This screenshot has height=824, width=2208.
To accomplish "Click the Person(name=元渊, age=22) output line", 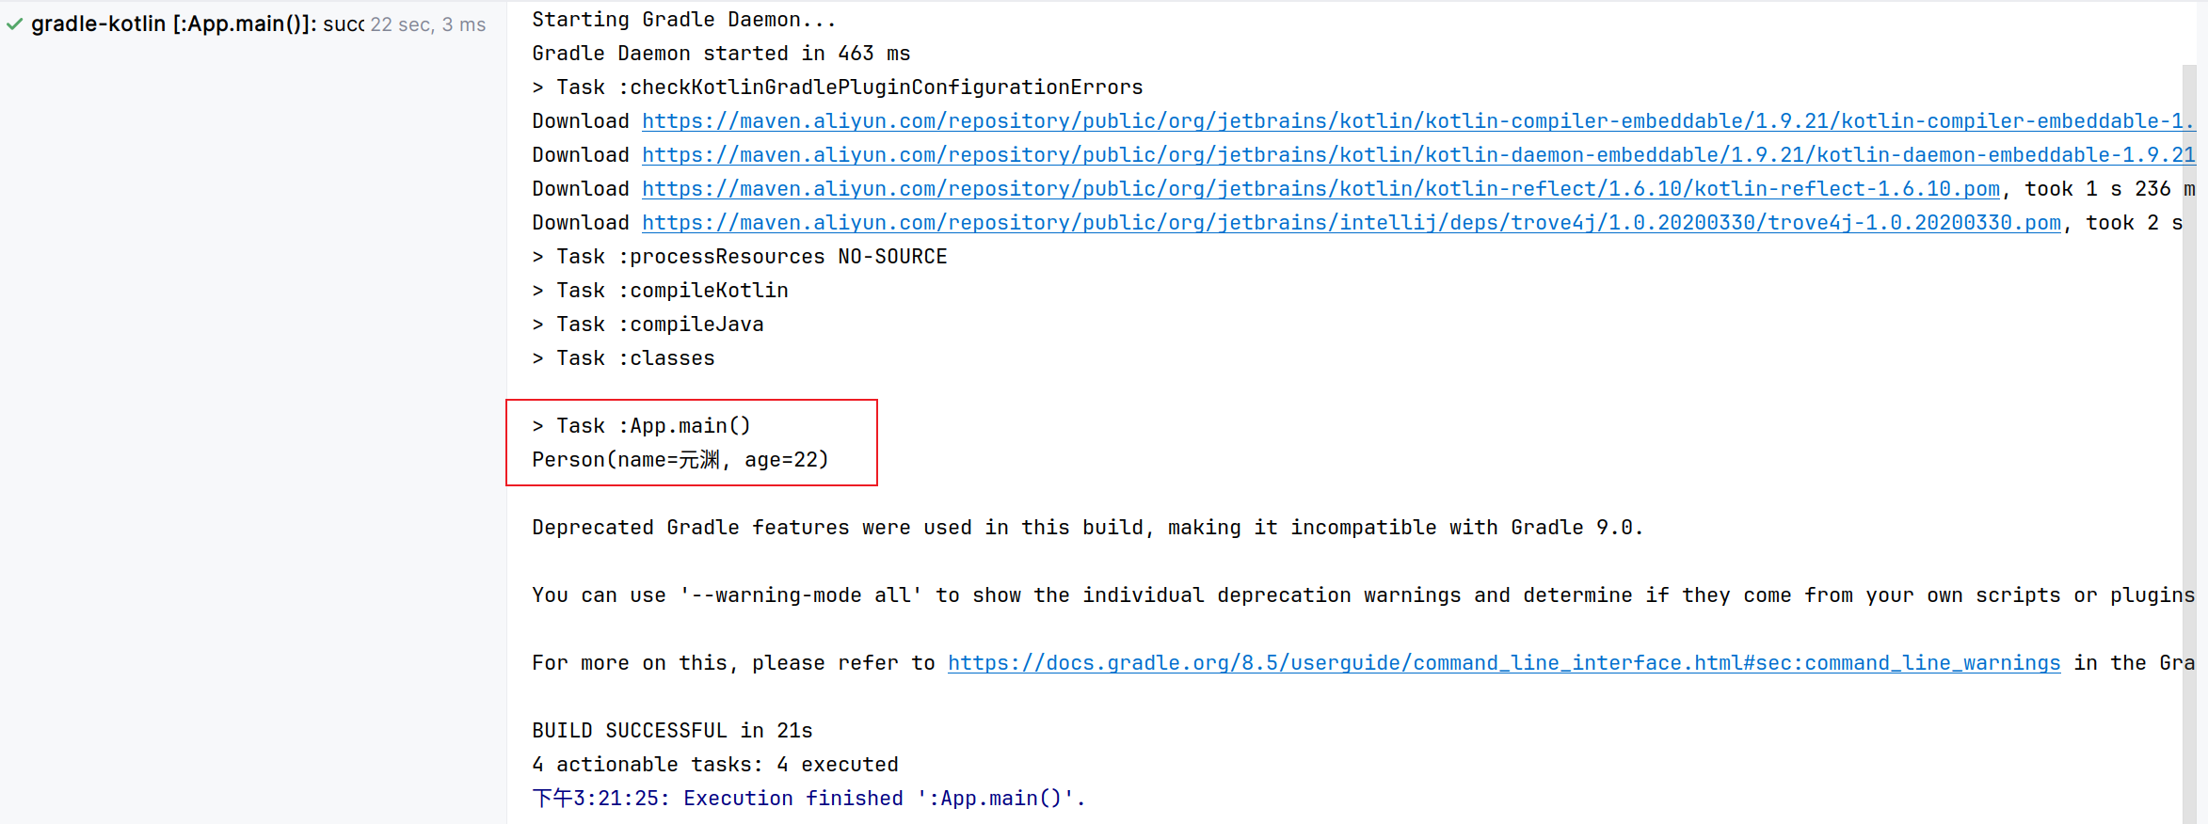I will [680, 460].
